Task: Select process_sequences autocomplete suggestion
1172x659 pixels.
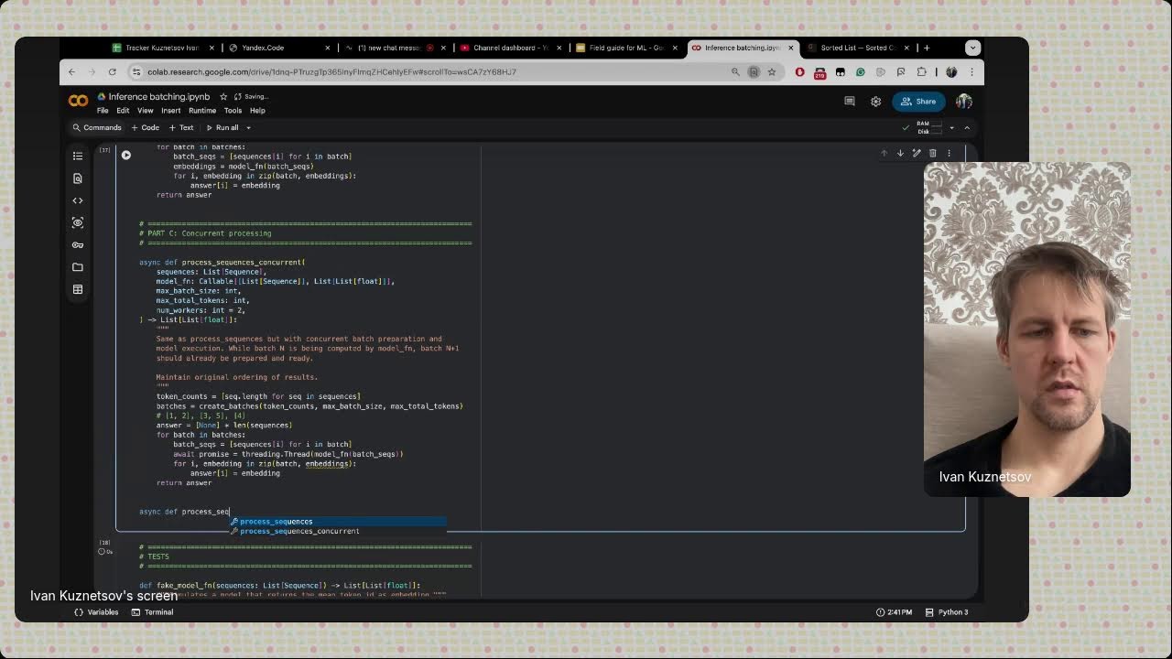Action: [x=338, y=522]
